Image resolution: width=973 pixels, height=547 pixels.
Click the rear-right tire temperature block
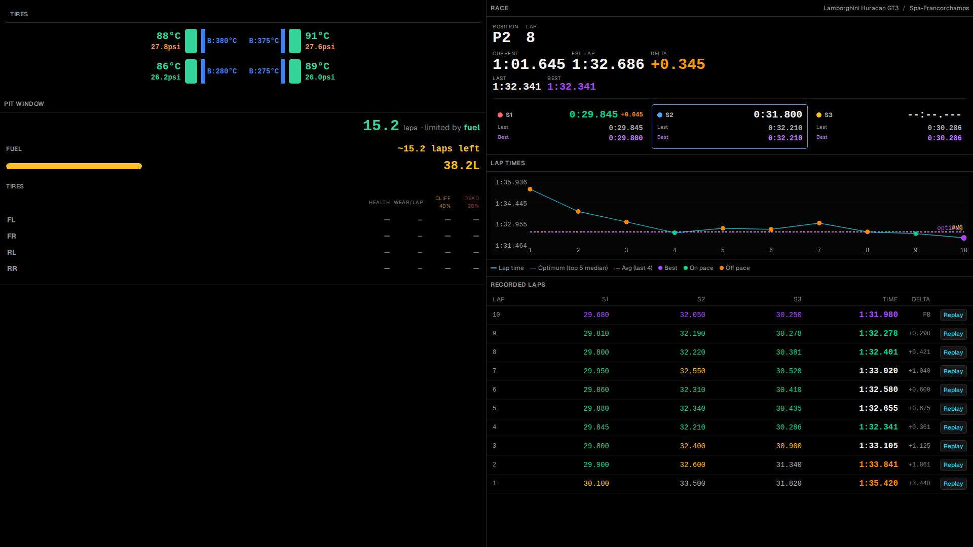click(294, 71)
